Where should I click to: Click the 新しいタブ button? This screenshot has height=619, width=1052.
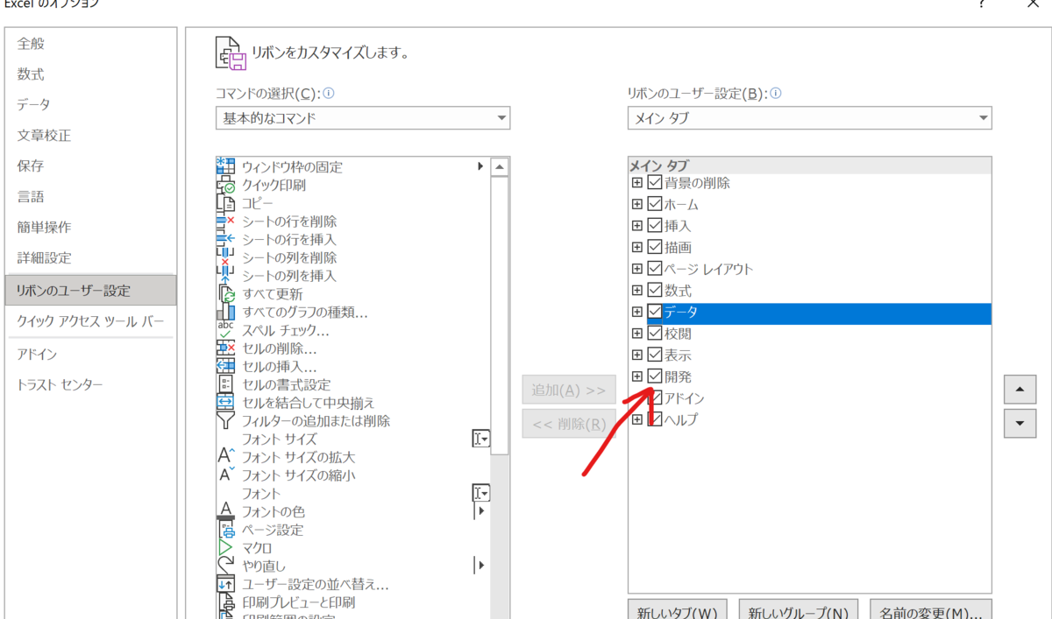pos(678,610)
